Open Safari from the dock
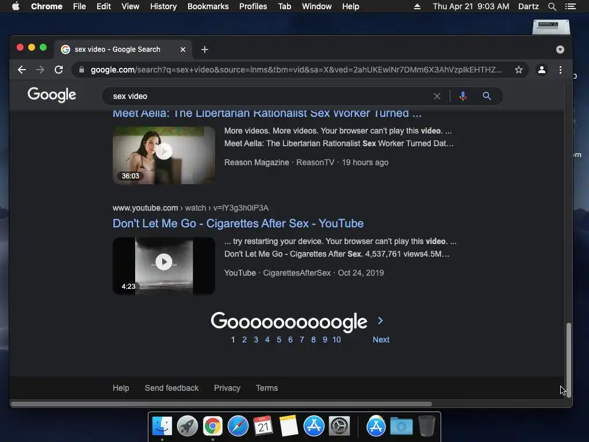Viewport: 589px width, 442px height. [x=238, y=426]
